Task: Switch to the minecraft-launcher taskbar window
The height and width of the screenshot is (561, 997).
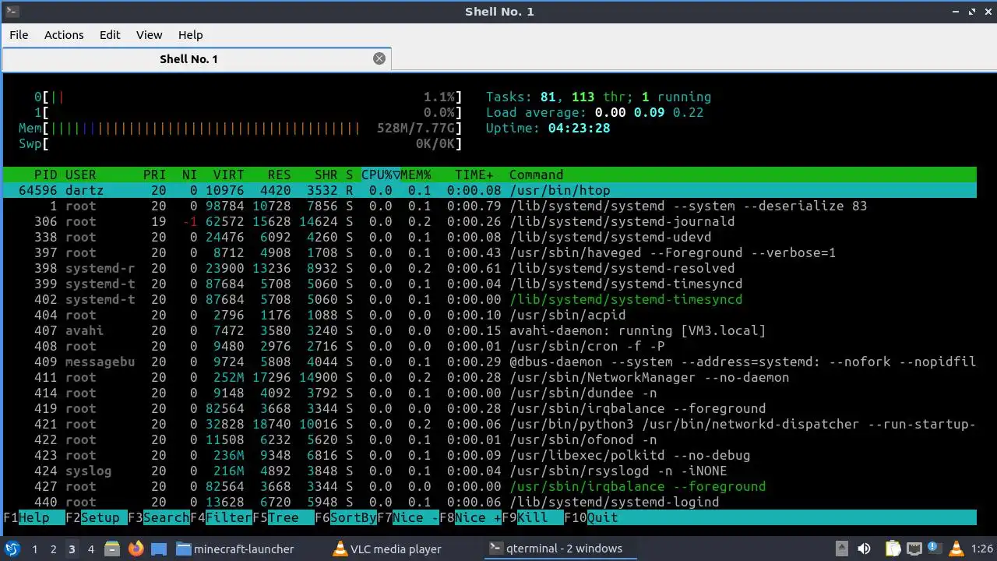Action: (x=248, y=549)
